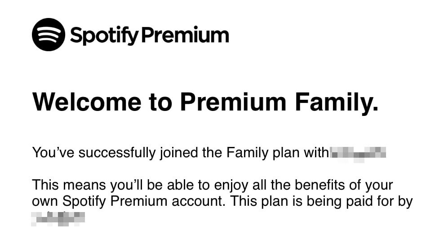Click the blurred payer name below paid for by
Screen dimensions: 426x239
(58, 219)
